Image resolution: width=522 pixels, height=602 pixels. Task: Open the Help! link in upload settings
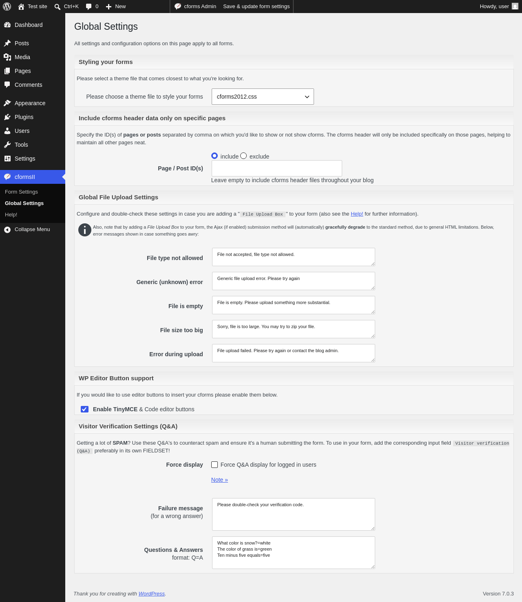[x=357, y=214]
